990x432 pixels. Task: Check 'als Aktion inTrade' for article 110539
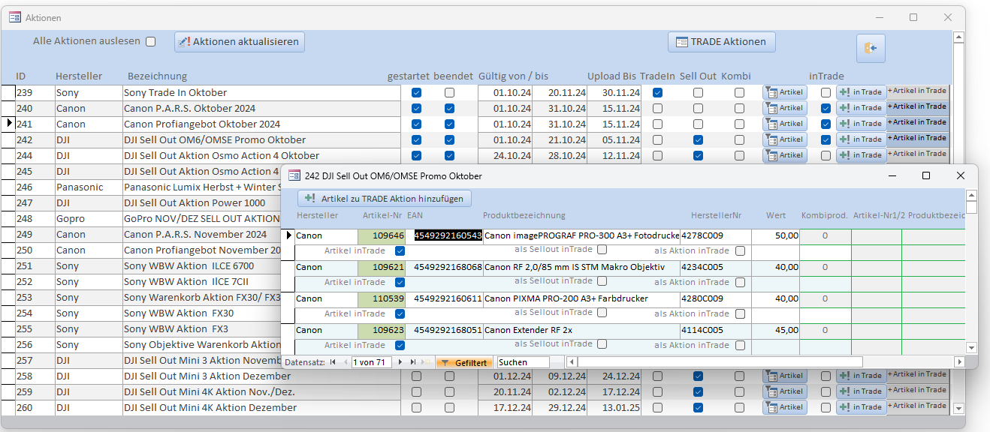(x=741, y=314)
